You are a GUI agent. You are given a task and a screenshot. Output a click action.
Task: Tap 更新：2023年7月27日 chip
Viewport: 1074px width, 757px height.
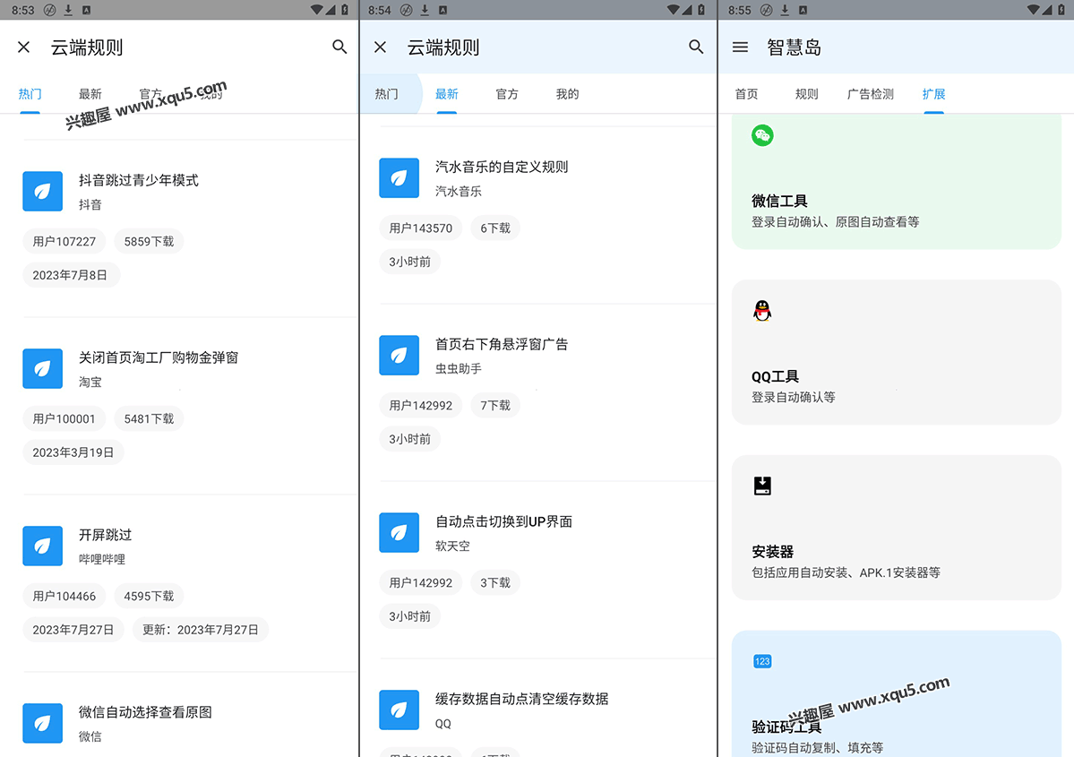200,630
